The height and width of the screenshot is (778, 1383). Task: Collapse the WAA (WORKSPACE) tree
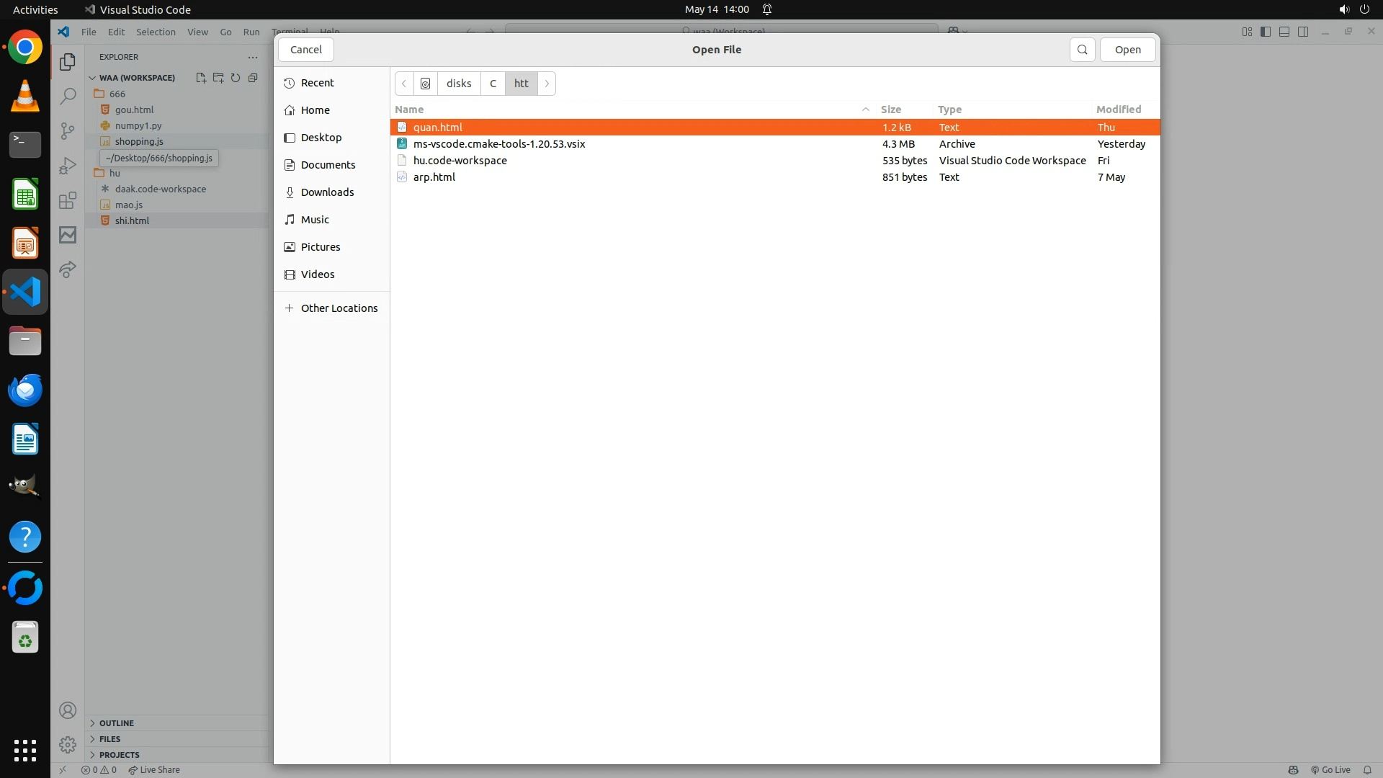point(93,78)
